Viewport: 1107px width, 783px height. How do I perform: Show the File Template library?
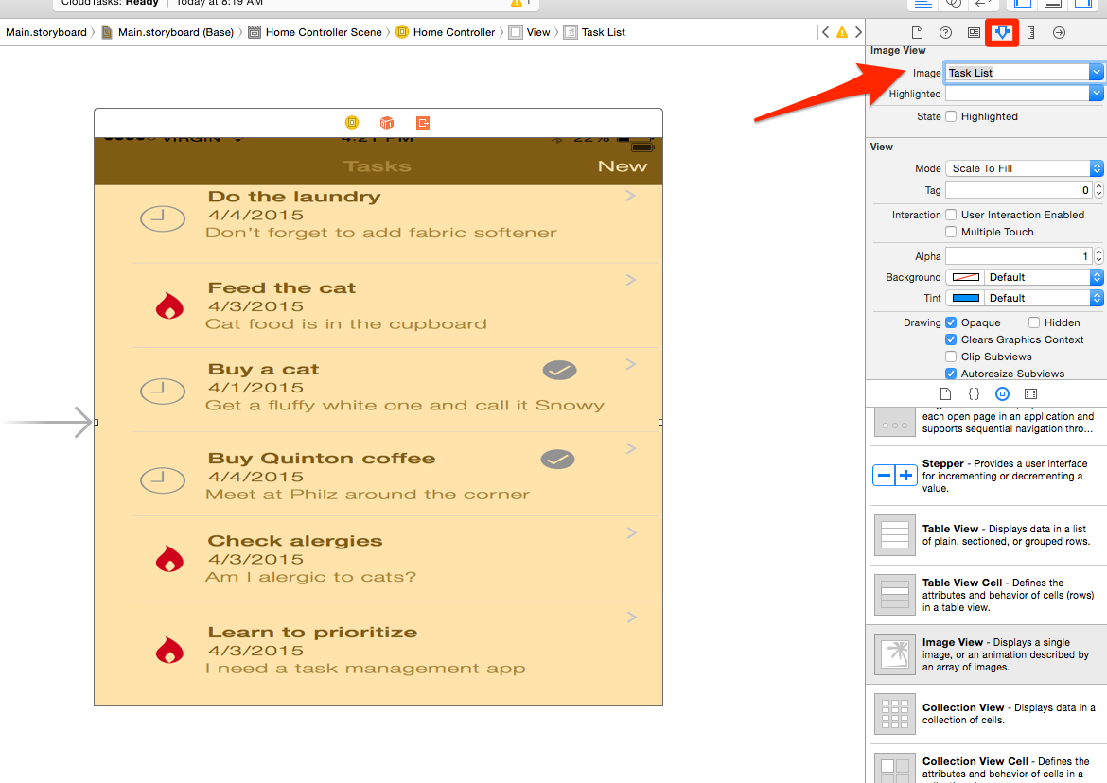coord(945,394)
